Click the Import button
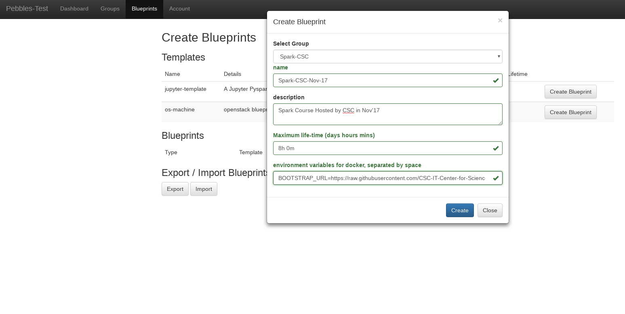The image size is (625, 314). [204, 189]
